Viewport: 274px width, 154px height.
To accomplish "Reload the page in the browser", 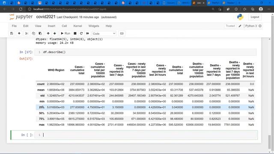I will [21, 9].
